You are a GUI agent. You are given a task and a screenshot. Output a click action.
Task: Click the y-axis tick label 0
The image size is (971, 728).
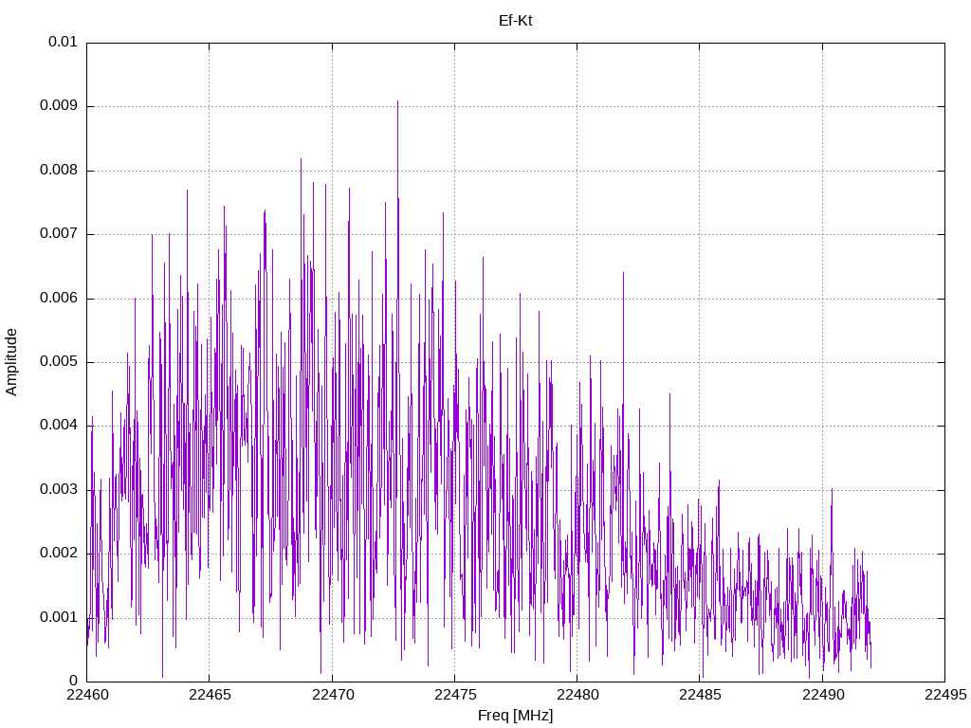[x=73, y=682]
